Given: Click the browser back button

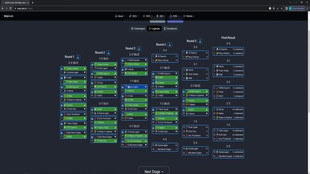Looking at the screenshot, I should [x=2, y=9].
